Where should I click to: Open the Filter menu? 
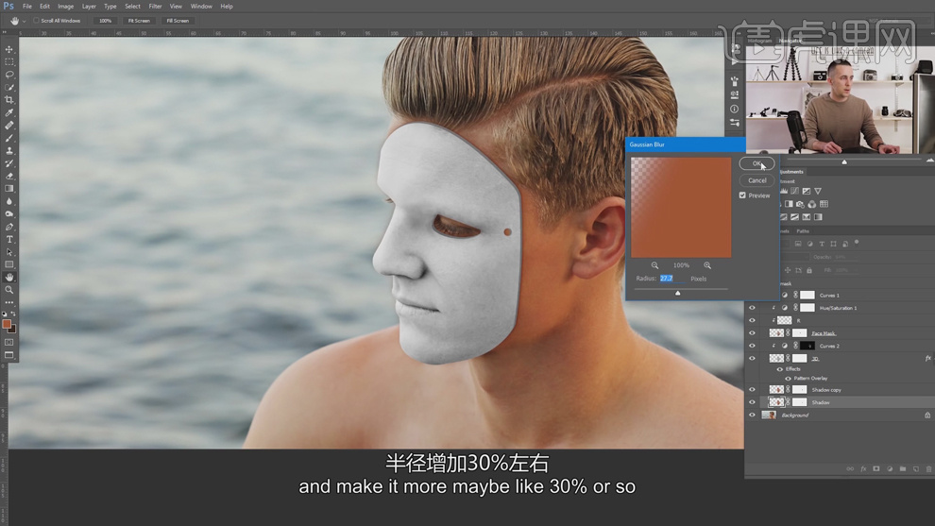pyautogui.click(x=155, y=6)
